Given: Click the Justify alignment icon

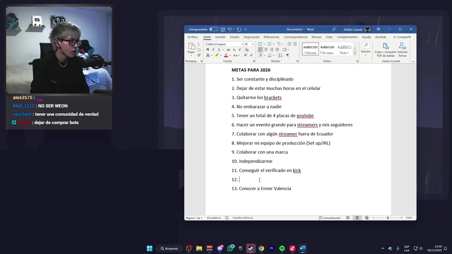Looking at the screenshot, I should click(277, 50).
